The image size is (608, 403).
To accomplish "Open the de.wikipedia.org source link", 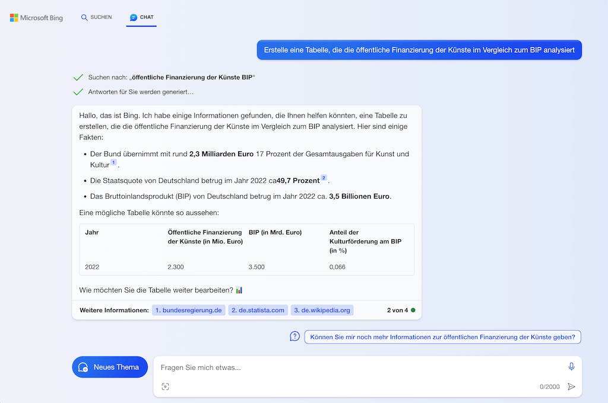I will click(322, 310).
